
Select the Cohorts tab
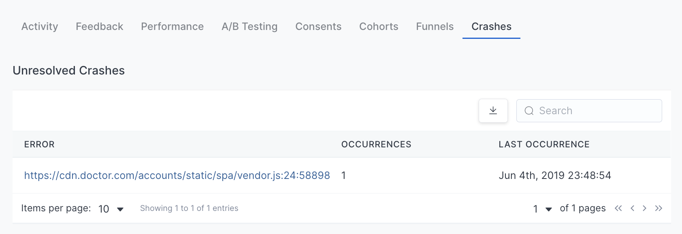click(x=379, y=26)
